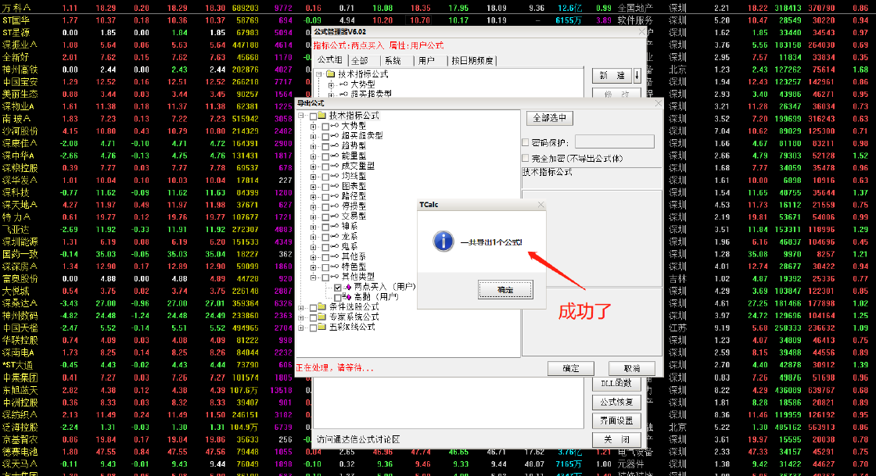Open 访问通达信公式讨论区 link
Viewport: 876px width, 476px height.
[358, 440]
